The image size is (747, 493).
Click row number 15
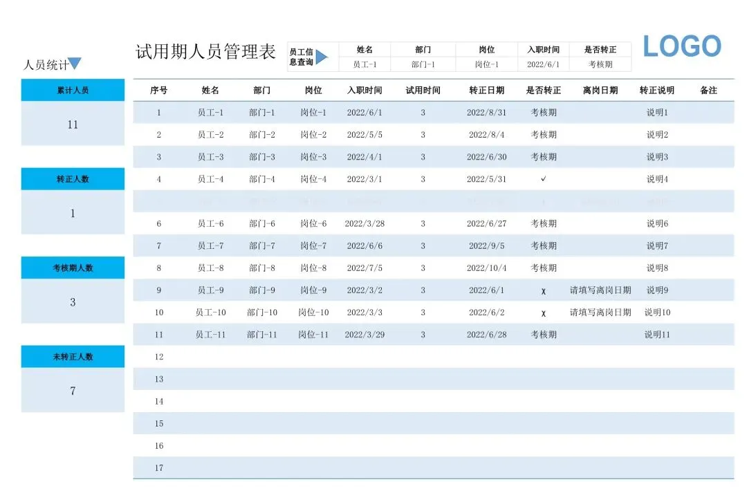[158, 423]
